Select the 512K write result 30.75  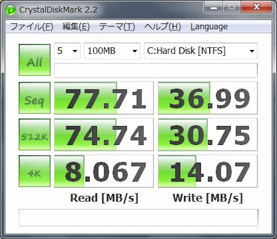click(x=208, y=135)
